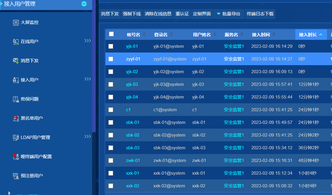Open 预注册用户 menu item

click(x=32, y=176)
